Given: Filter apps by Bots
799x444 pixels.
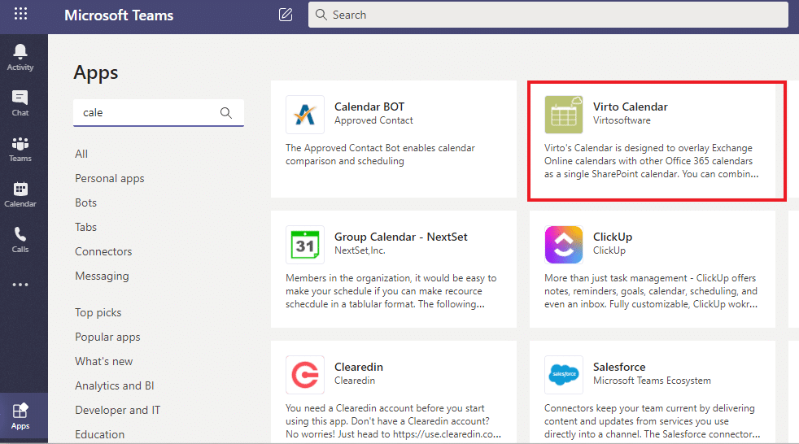Looking at the screenshot, I should (x=85, y=202).
